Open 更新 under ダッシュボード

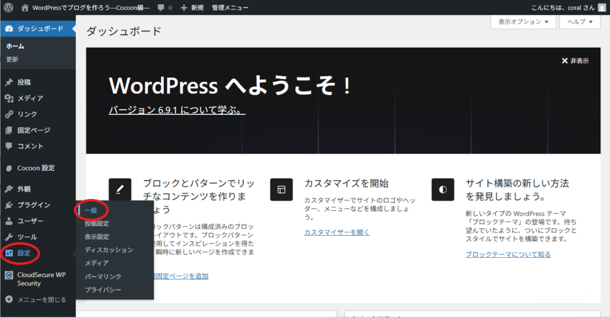(12, 60)
